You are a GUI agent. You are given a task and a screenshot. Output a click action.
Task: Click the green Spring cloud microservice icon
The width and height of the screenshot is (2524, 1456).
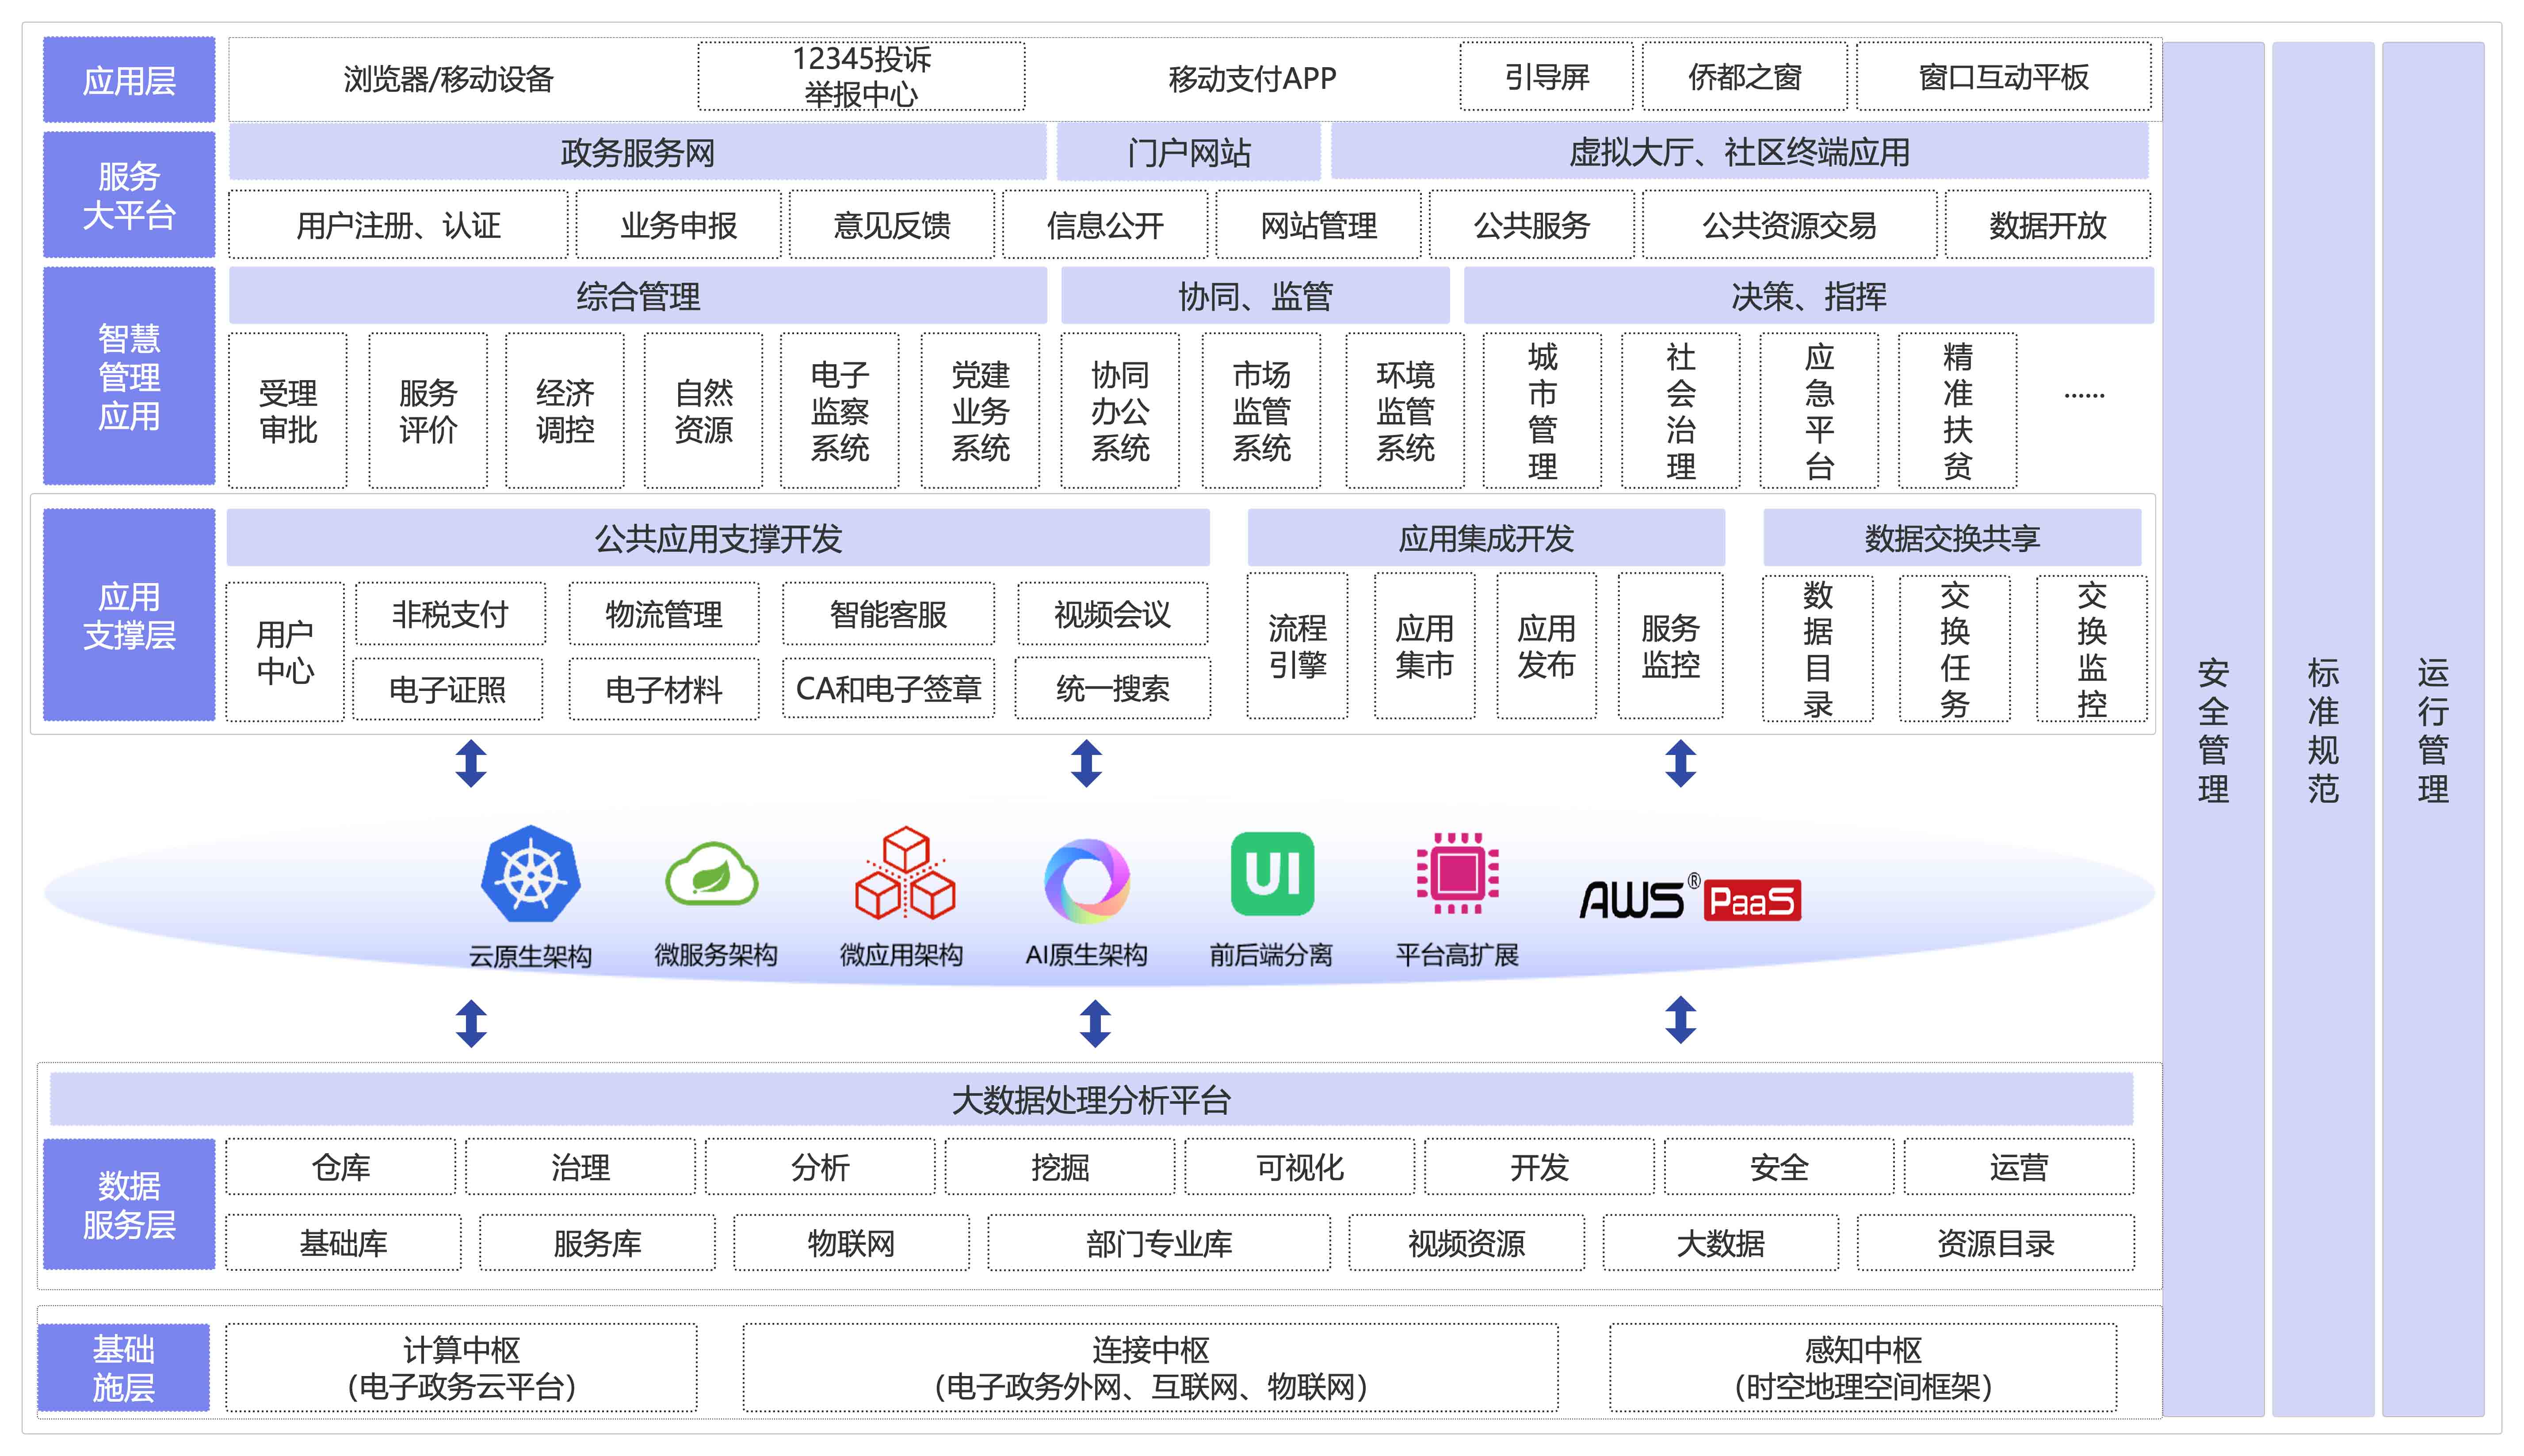(x=711, y=874)
